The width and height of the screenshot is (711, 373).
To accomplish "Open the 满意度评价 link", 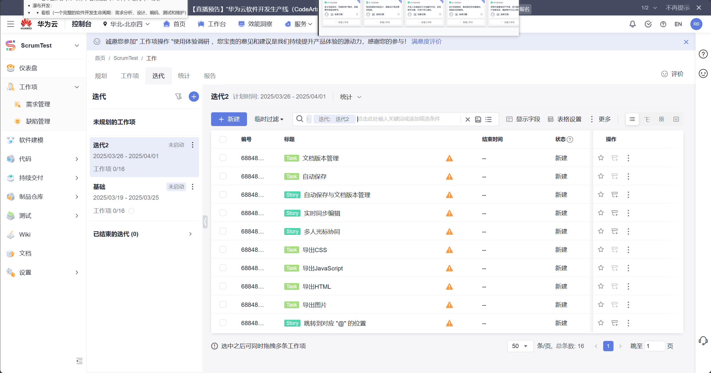I will [426, 42].
